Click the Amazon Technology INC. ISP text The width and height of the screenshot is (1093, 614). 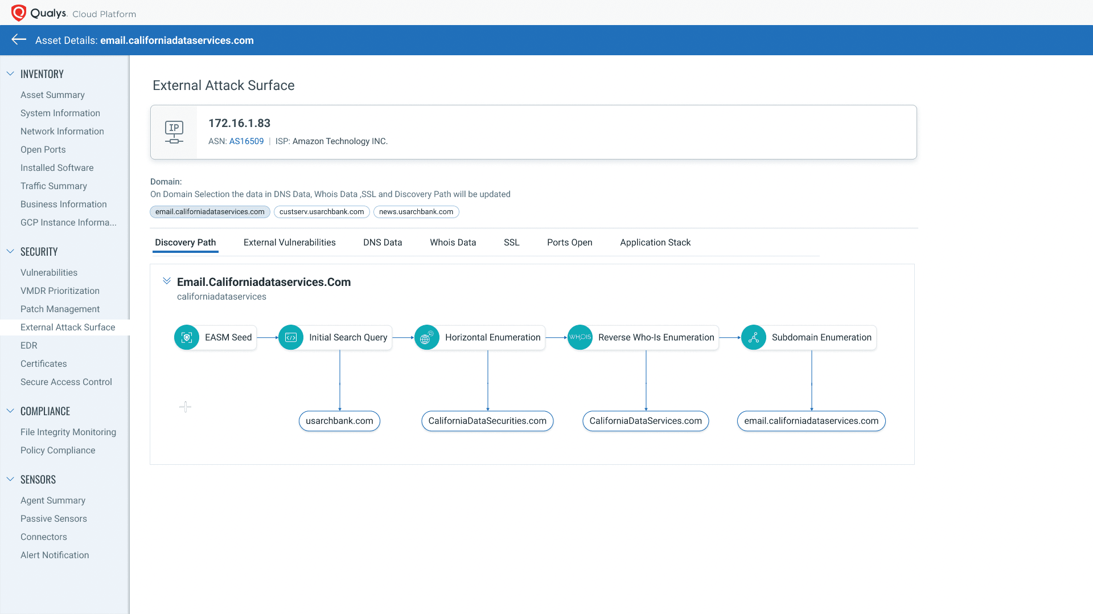pyautogui.click(x=340, y=141)
